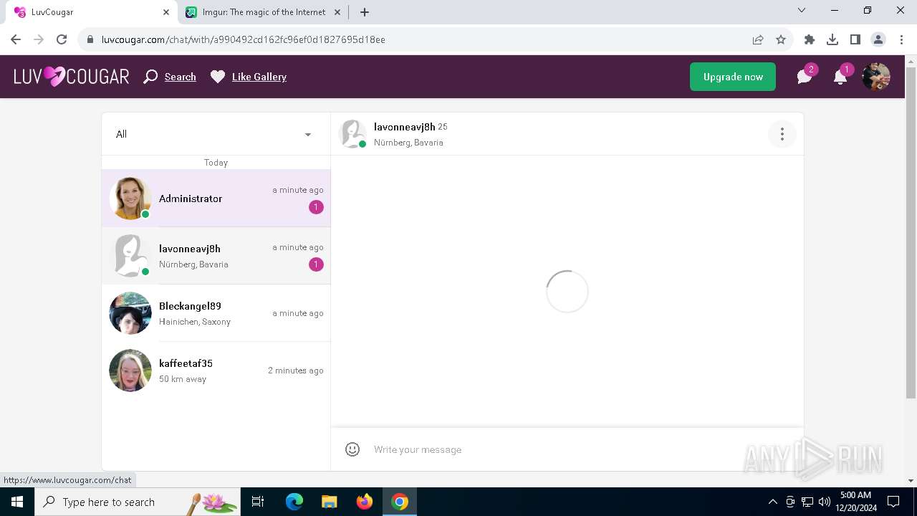Close the Imgur tab
Image resolution: width=917 pixels, height=516 pixels.
(337, 12)
